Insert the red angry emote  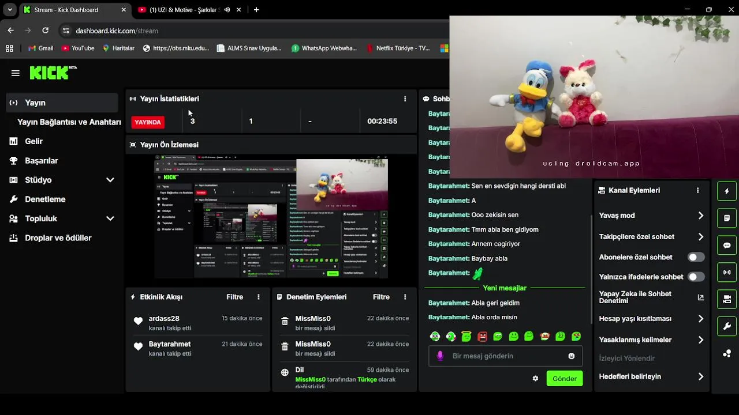coord(482,337)
